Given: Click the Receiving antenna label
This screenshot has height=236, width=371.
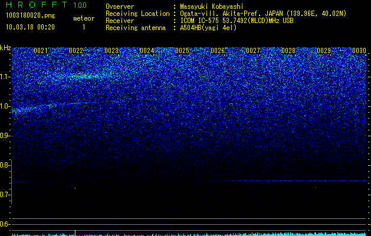Looking at the screenshot, I should coord(136,28).
